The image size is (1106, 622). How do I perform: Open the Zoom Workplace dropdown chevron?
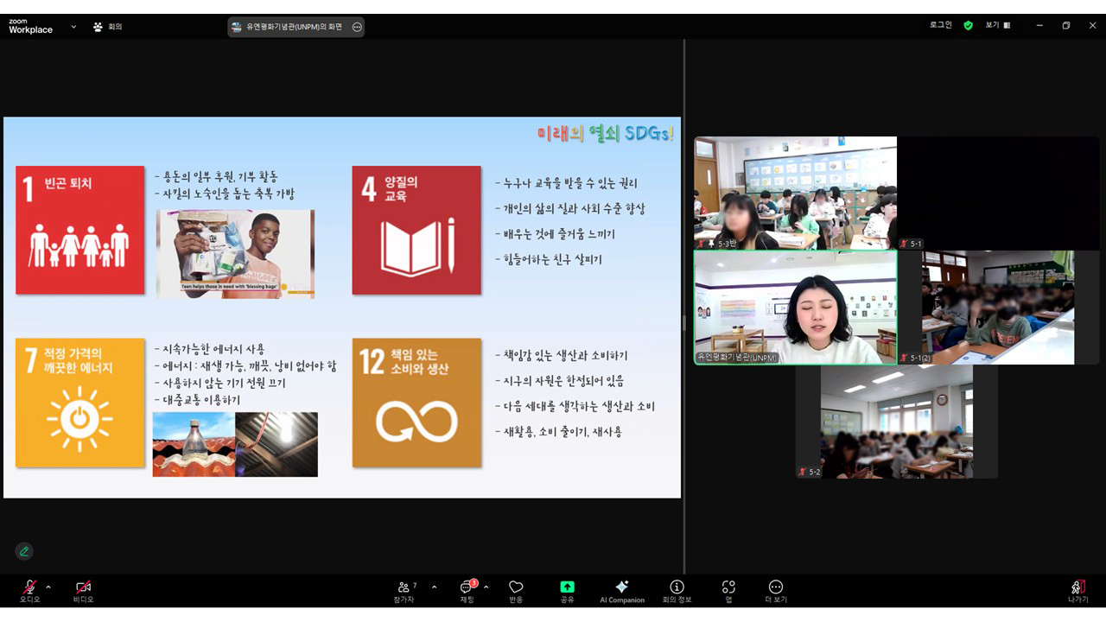coord(73,27)
